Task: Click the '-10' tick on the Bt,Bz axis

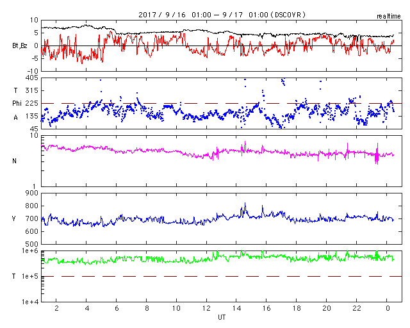Action: click(33, 71)
